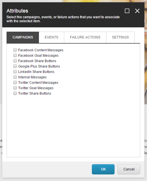147x181 pixels.
Task: Enable Twitter Content Messages
Action: point(15,82)
